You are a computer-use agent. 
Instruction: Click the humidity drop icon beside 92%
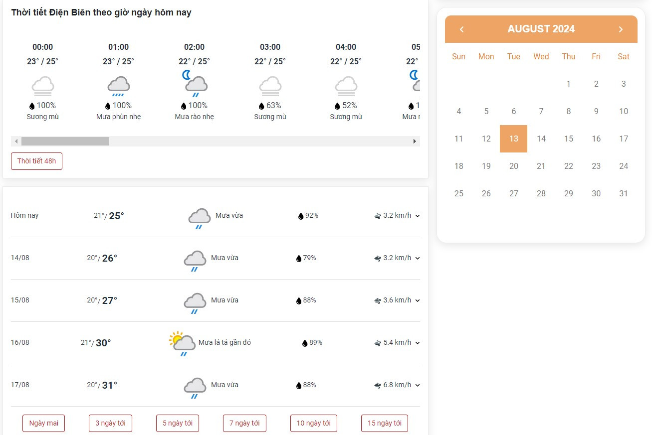301,216
